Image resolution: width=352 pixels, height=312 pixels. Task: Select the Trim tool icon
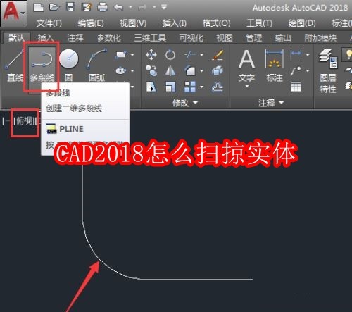click(x=190, y=55)
